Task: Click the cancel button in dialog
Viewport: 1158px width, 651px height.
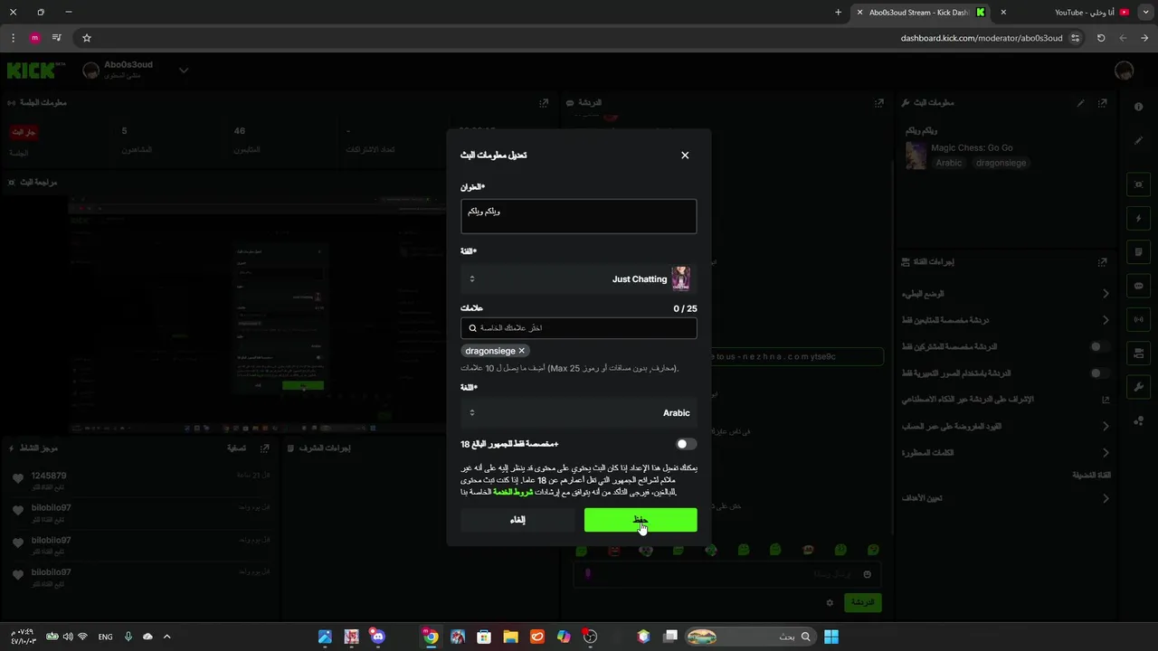Action: click(x=517, y=520)
